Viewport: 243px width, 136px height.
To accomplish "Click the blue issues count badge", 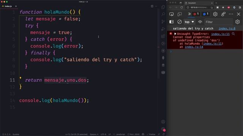I will pyautogui.click(x=206, y=14).
